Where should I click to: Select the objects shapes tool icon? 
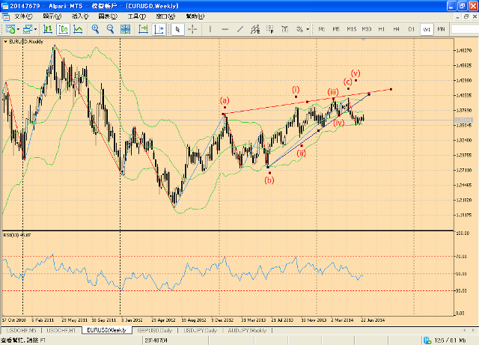point(299,29)
